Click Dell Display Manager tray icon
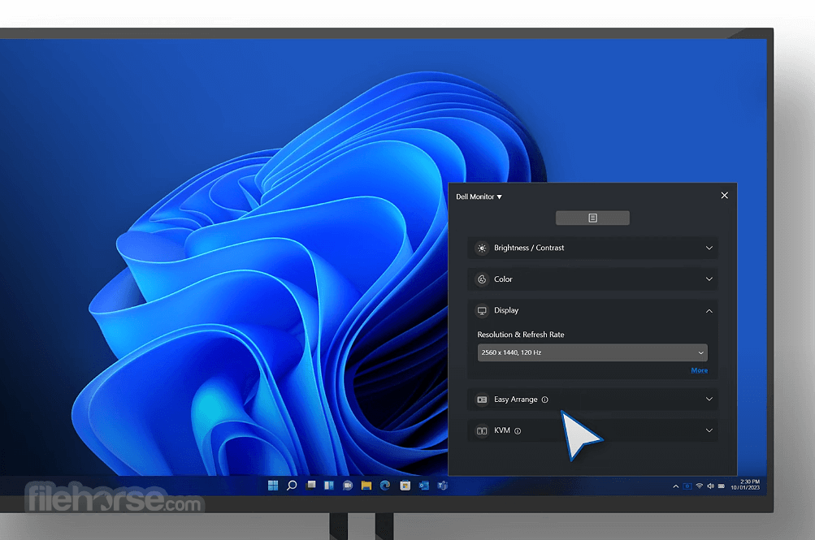The height and width of the screenshot is (540, 815). click(687, 486)
